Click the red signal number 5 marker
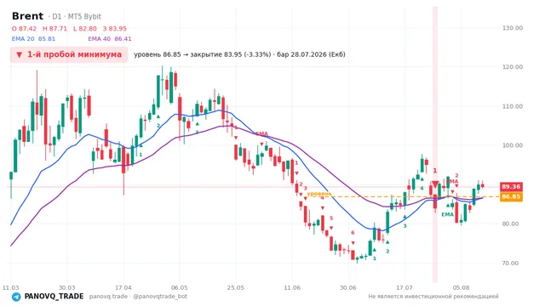The image size is (545, 306). [331, 218]
